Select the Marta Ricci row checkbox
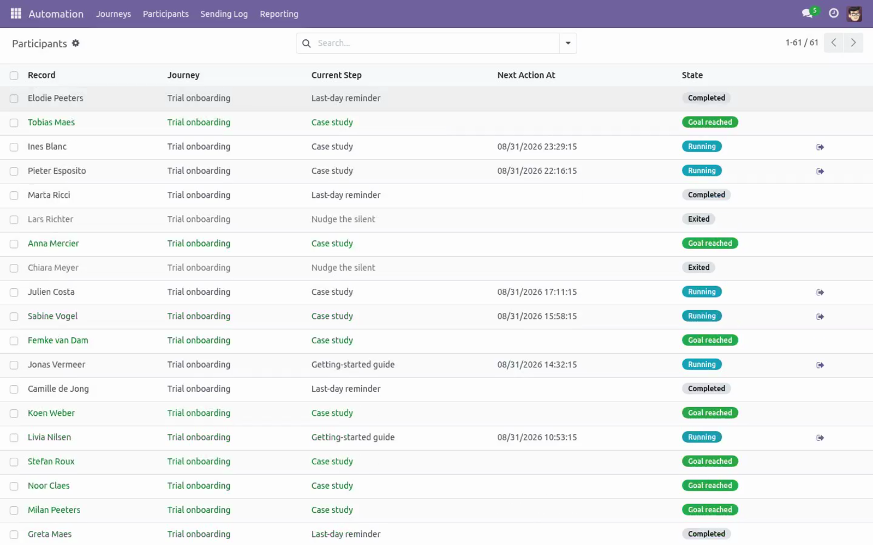 tap(14, 196)
